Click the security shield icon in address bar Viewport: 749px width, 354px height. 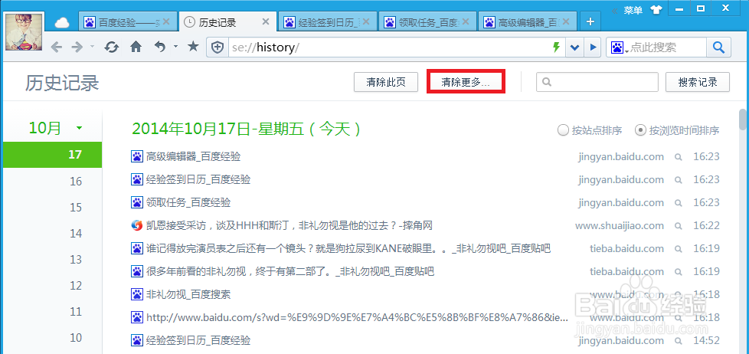[218, 48]
